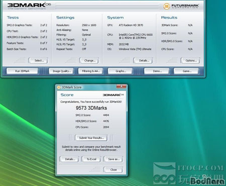Open the Filtering & AA... tool
226x186 pixels.
tap(90, 71)
